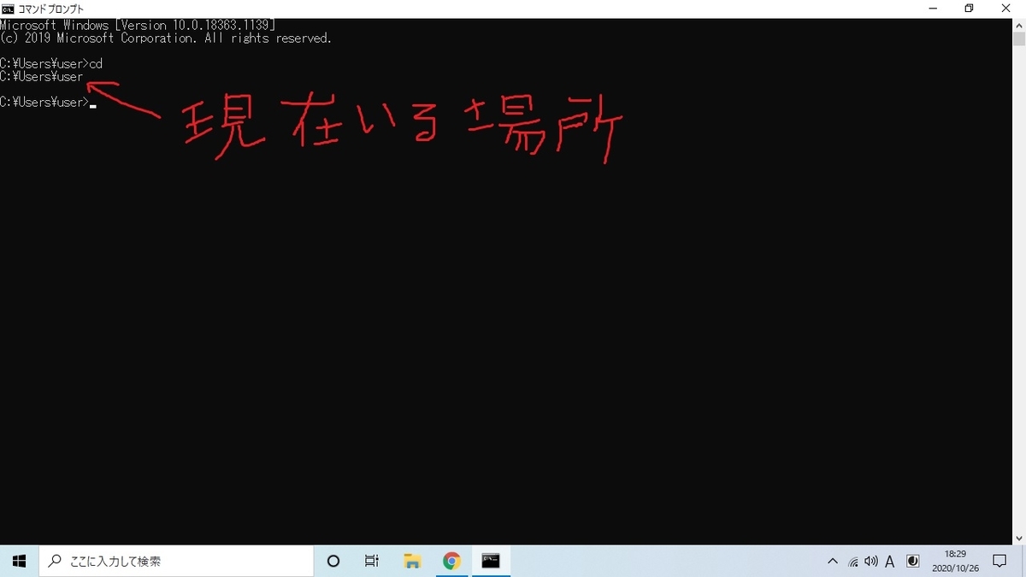The width and height of the screenshot is (1026, 577).
Task: Click the 'C:¥Users¥user>cd' command line
Action: (51, 64)
